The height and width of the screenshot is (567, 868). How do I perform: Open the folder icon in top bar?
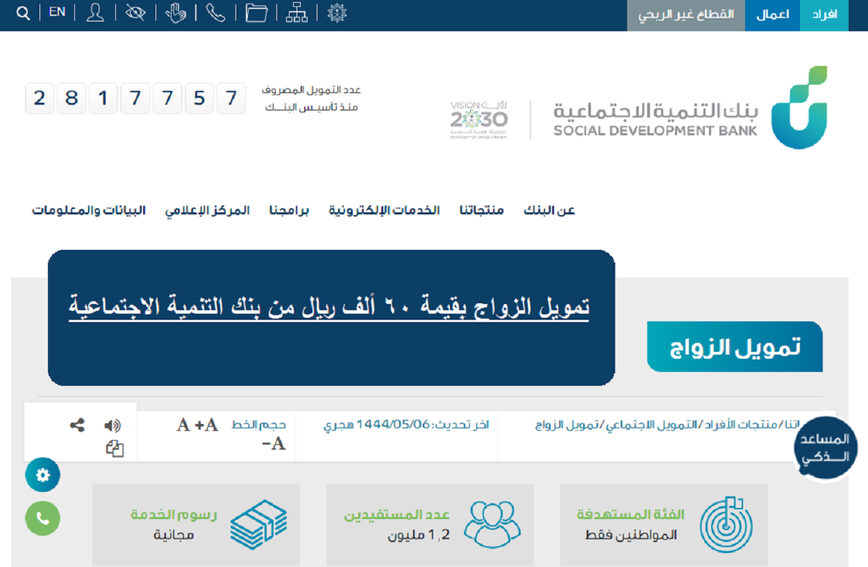[x=256, y=13]
